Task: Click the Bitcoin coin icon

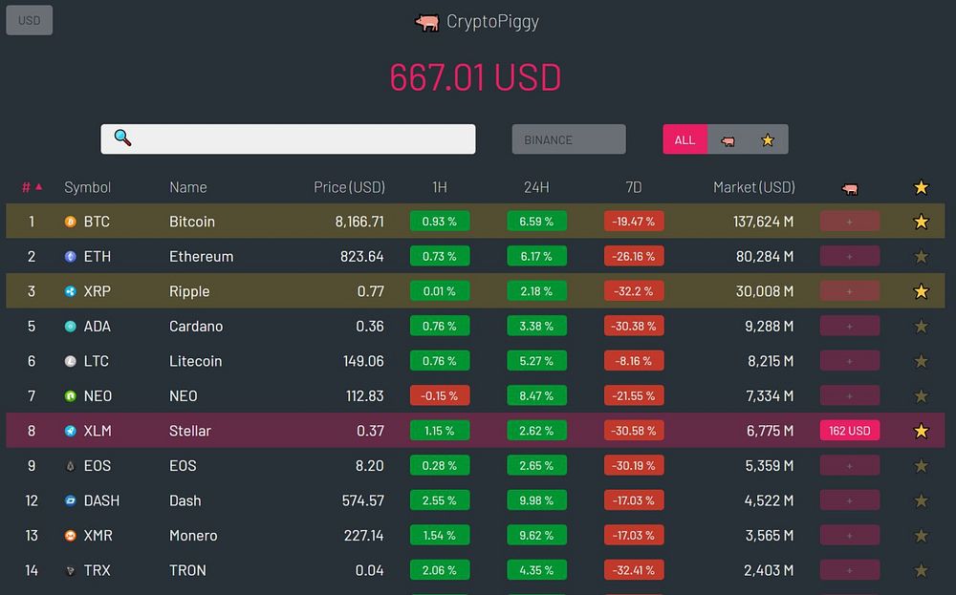Action: [x=71, y=222]
